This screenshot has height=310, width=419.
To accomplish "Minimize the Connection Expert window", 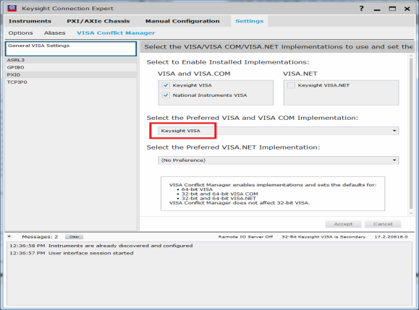I will (x=377, y=9).
